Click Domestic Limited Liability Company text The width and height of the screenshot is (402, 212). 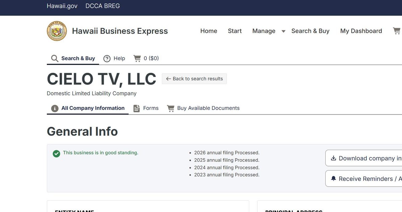[x=92, y=93]
